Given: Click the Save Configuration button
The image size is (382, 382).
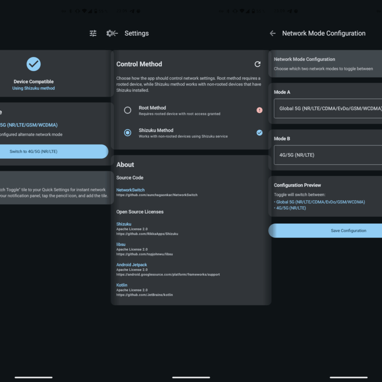Looking at the screenshot, I should (328, 231).
